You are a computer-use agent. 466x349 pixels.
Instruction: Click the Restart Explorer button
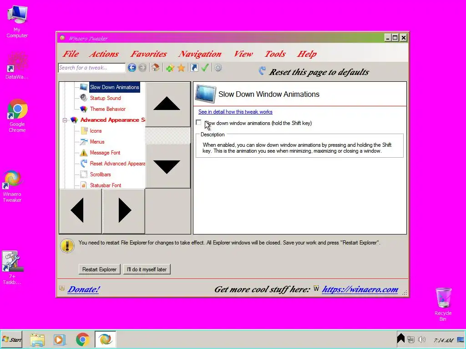99,269
